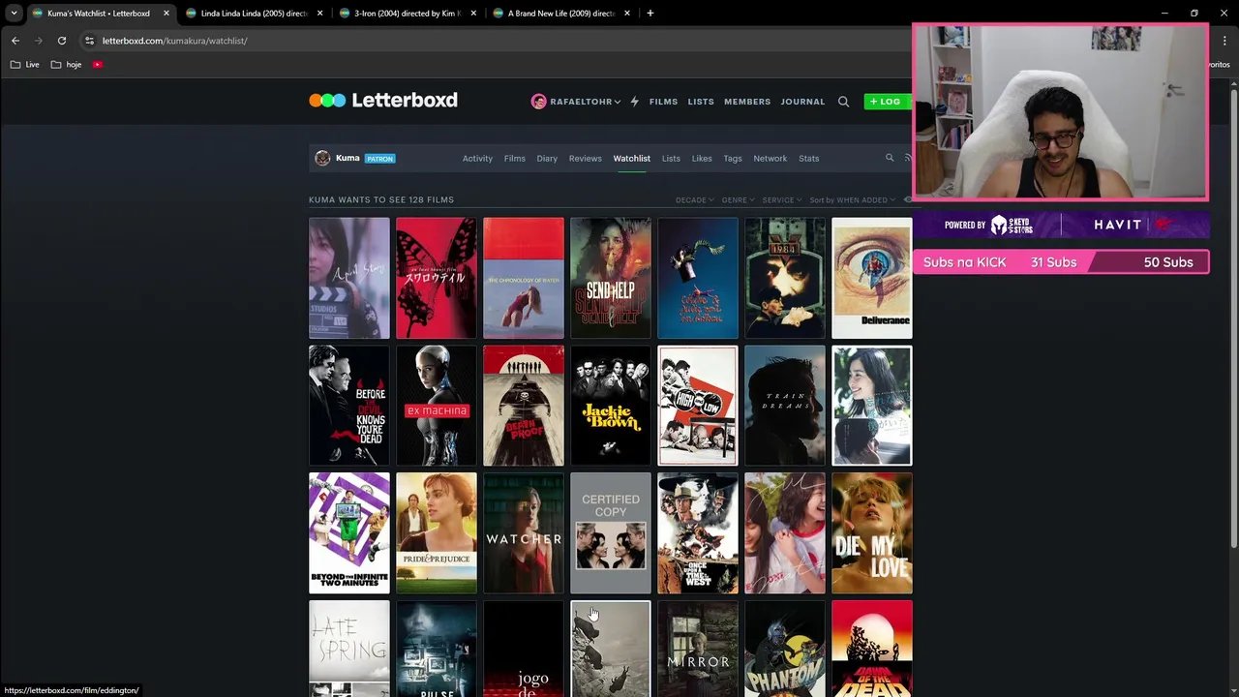Switch to A Brand New Life tab
Viewport: 1239px width, 697px height.
560,14
